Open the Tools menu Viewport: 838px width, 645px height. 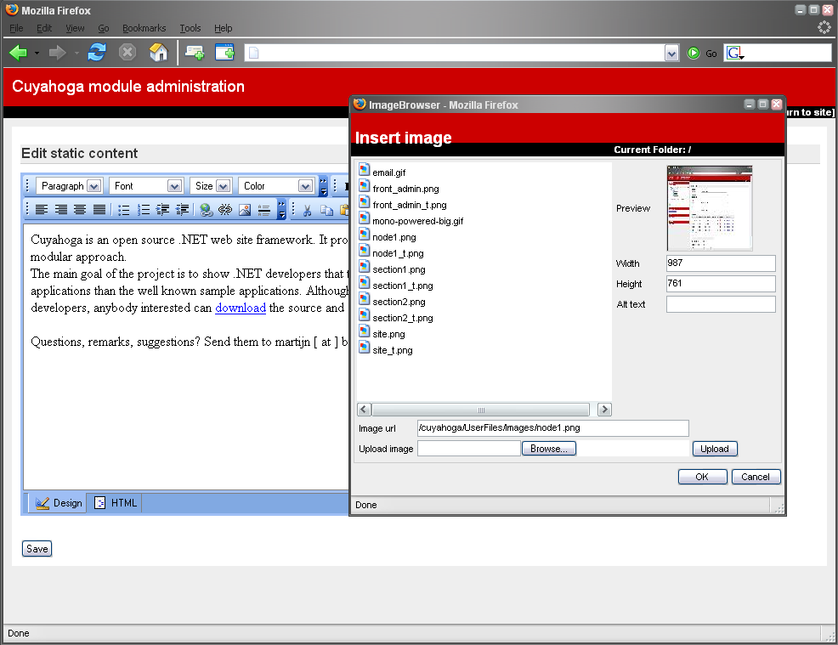[190, 28]
